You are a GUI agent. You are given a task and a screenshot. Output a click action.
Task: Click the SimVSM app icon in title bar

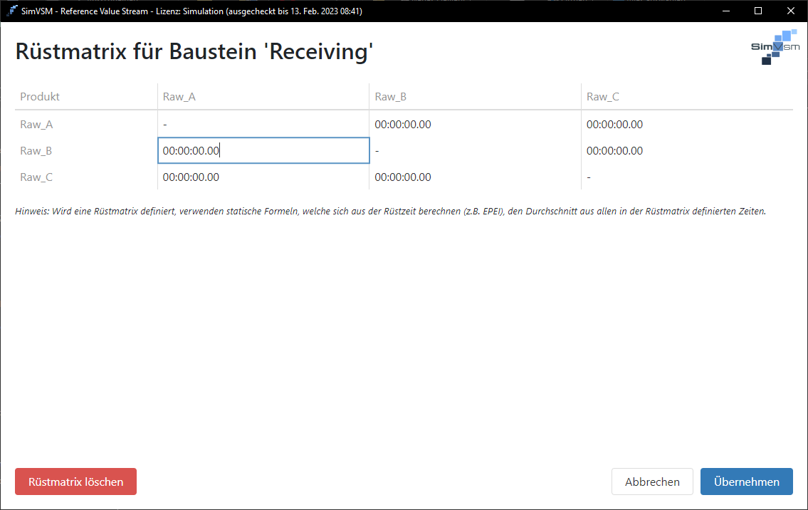pyautogui.click(x=12, y=11)
